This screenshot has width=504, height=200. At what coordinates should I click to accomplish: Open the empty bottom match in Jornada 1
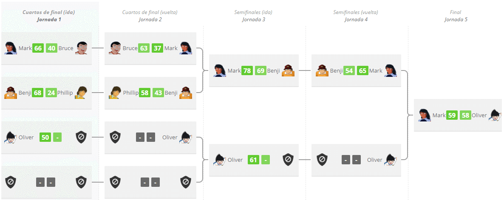(47, 182)
